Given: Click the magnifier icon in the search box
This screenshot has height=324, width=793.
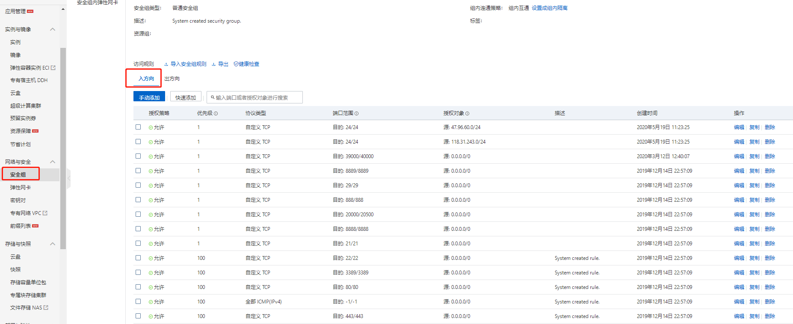Looking at the screenshot, I should click(213, 97).
